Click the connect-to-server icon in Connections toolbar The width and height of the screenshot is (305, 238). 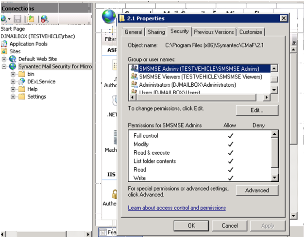click(x=4, y=19)
